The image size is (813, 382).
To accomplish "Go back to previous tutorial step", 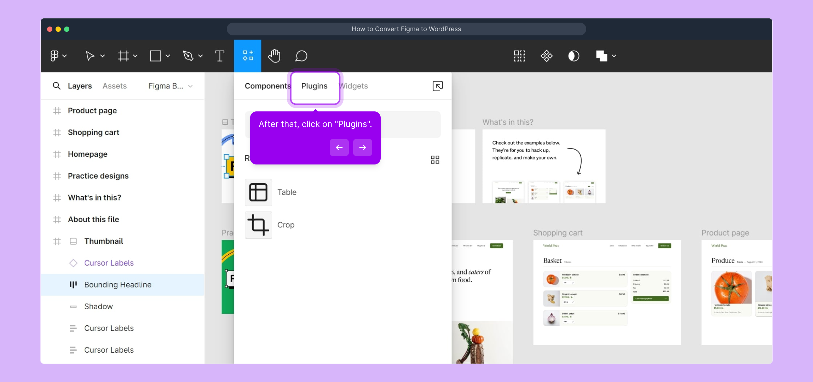I will [339, 147].
